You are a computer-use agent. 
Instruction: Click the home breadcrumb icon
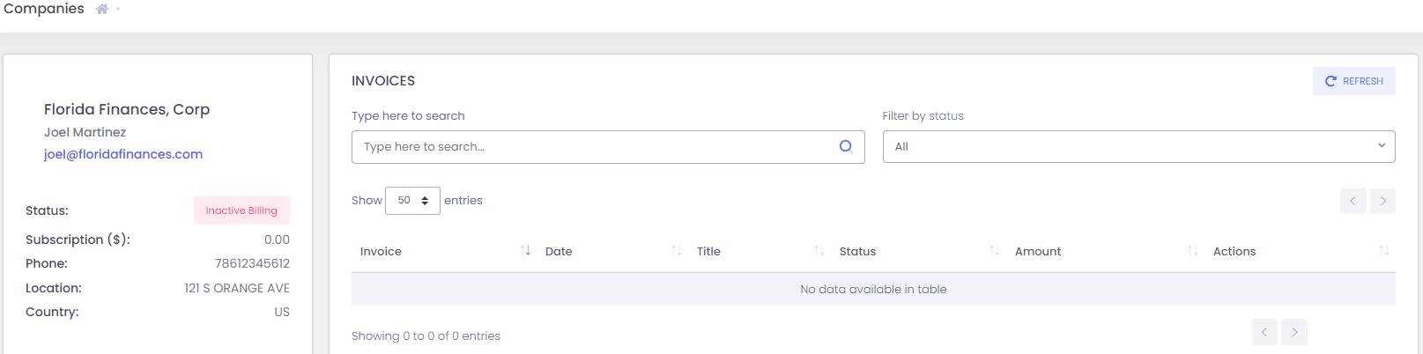tap(102, 9)
